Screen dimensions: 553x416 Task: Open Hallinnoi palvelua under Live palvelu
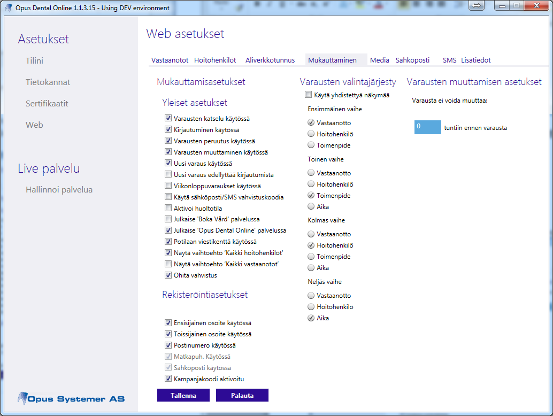pos(59,190)
